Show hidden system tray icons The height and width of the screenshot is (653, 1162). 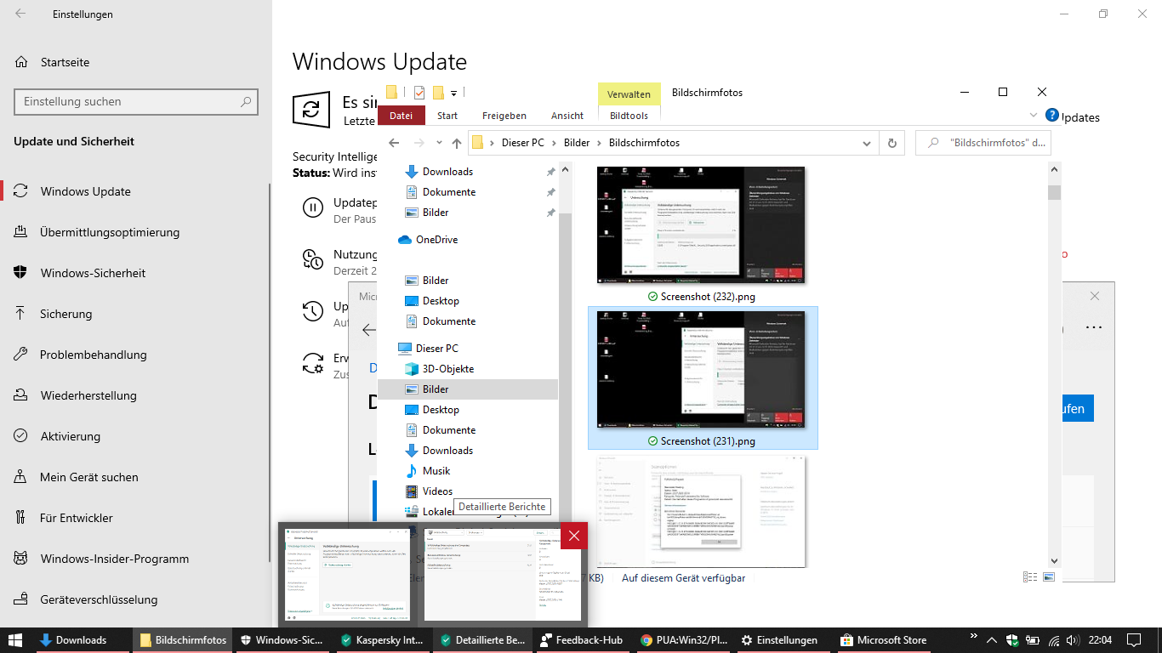pyautogui.click(x=993, y=640)
